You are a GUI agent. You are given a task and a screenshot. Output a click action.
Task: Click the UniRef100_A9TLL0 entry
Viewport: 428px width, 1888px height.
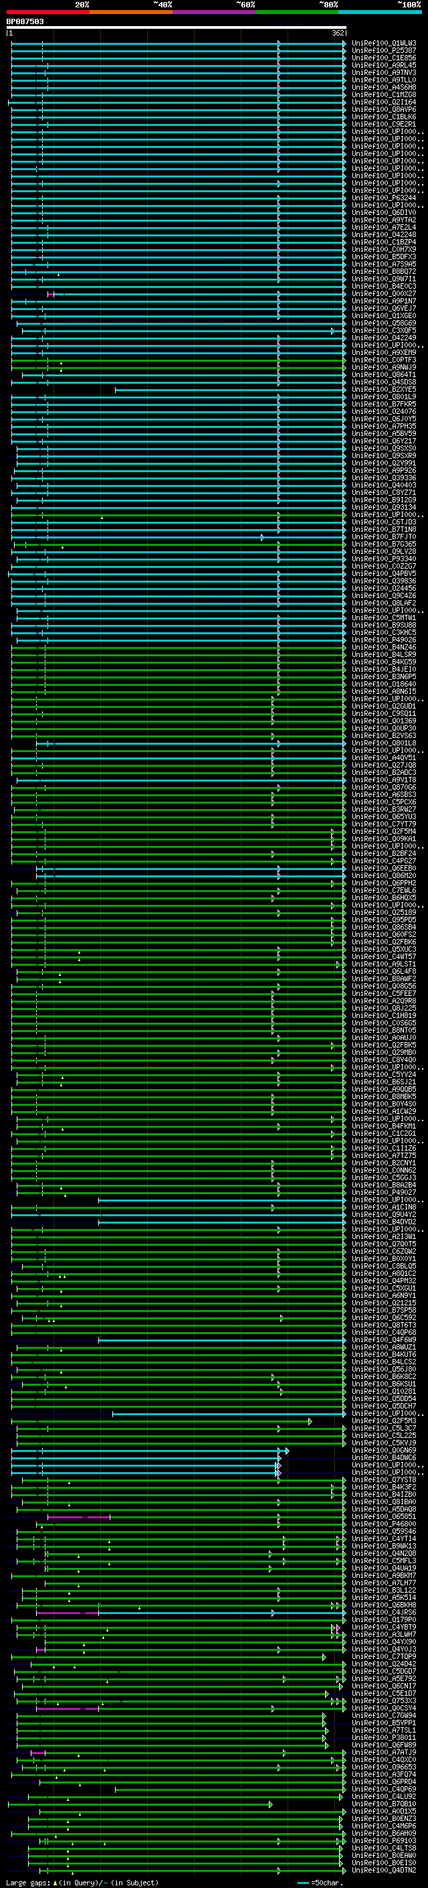[383, 80]
